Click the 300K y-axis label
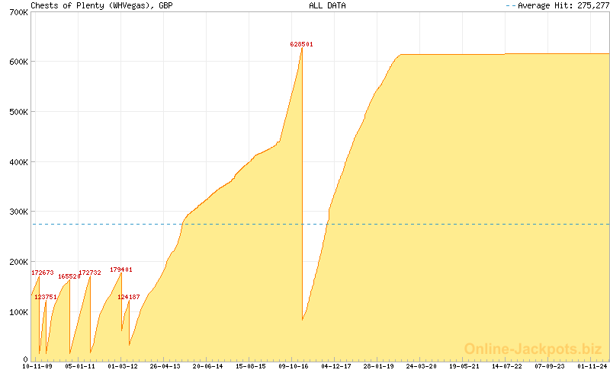This screenshot has height=373, width=610. click(17, 212)
